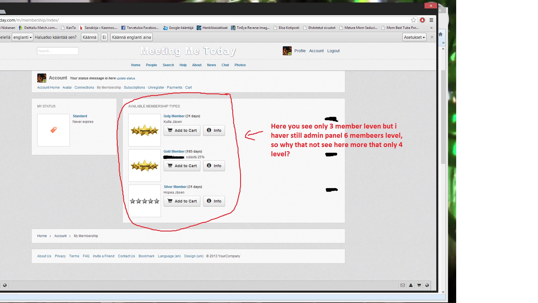The image size is (538, 303).
Task: Click the home icon in right sidebar
Action: [440, 35]
